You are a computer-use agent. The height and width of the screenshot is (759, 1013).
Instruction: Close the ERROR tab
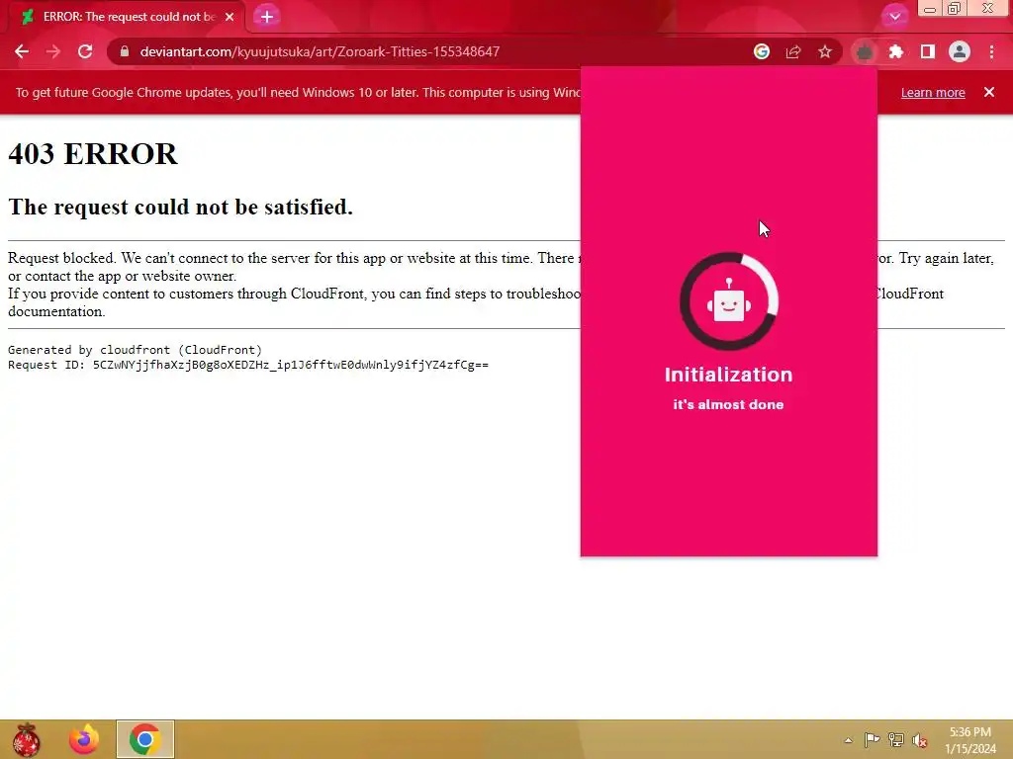tap(230, 17)
